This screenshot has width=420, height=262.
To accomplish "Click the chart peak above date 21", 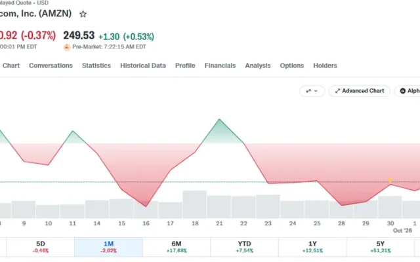I will 219,119.
